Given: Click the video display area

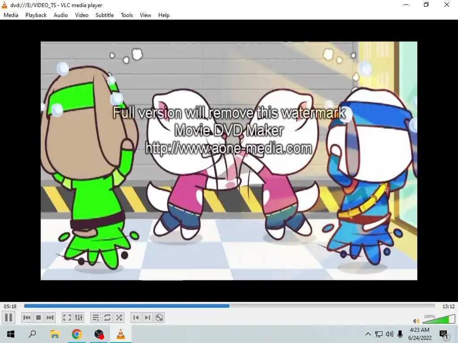Looking at the screenshot, I should pos(229,161).
